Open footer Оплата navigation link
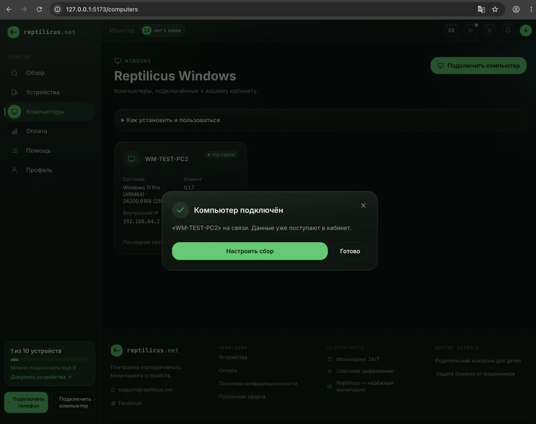The width and height of the screenshot is (536, 424). [x=228, y=370]
